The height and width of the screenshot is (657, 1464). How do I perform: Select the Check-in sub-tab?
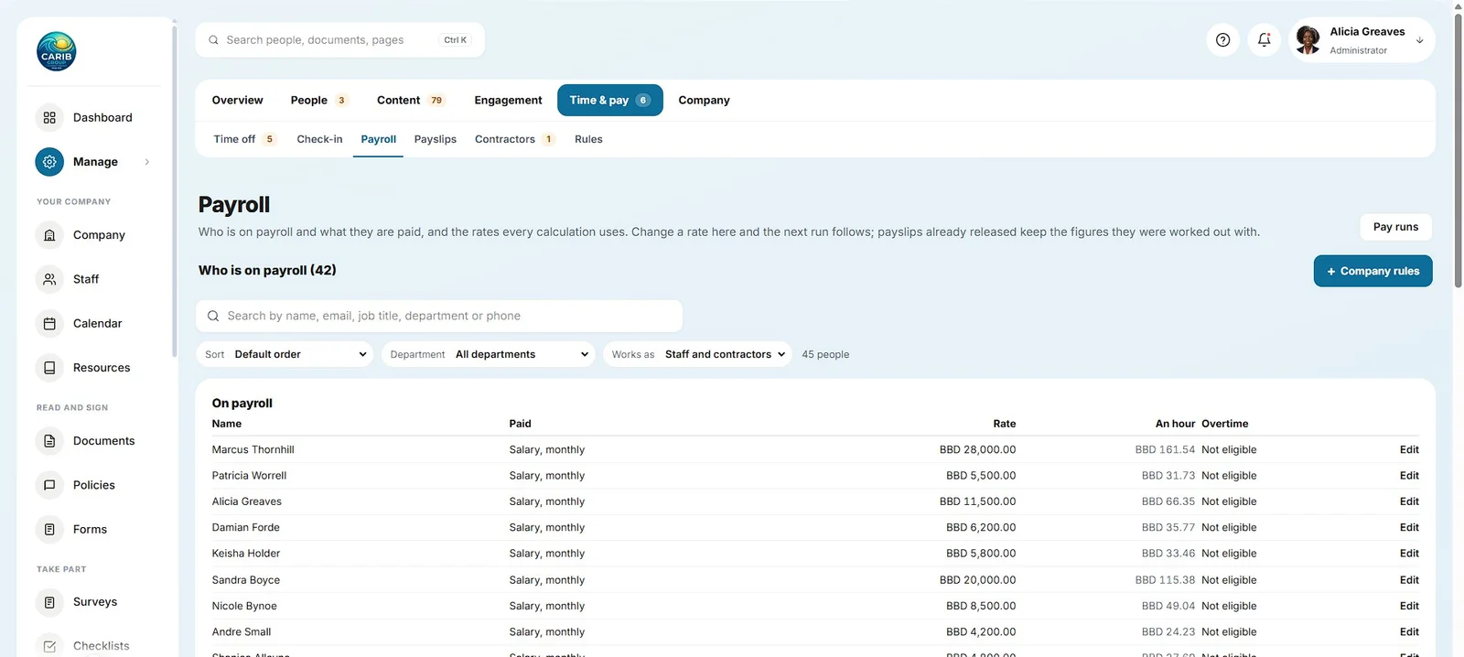click(319, 139)
